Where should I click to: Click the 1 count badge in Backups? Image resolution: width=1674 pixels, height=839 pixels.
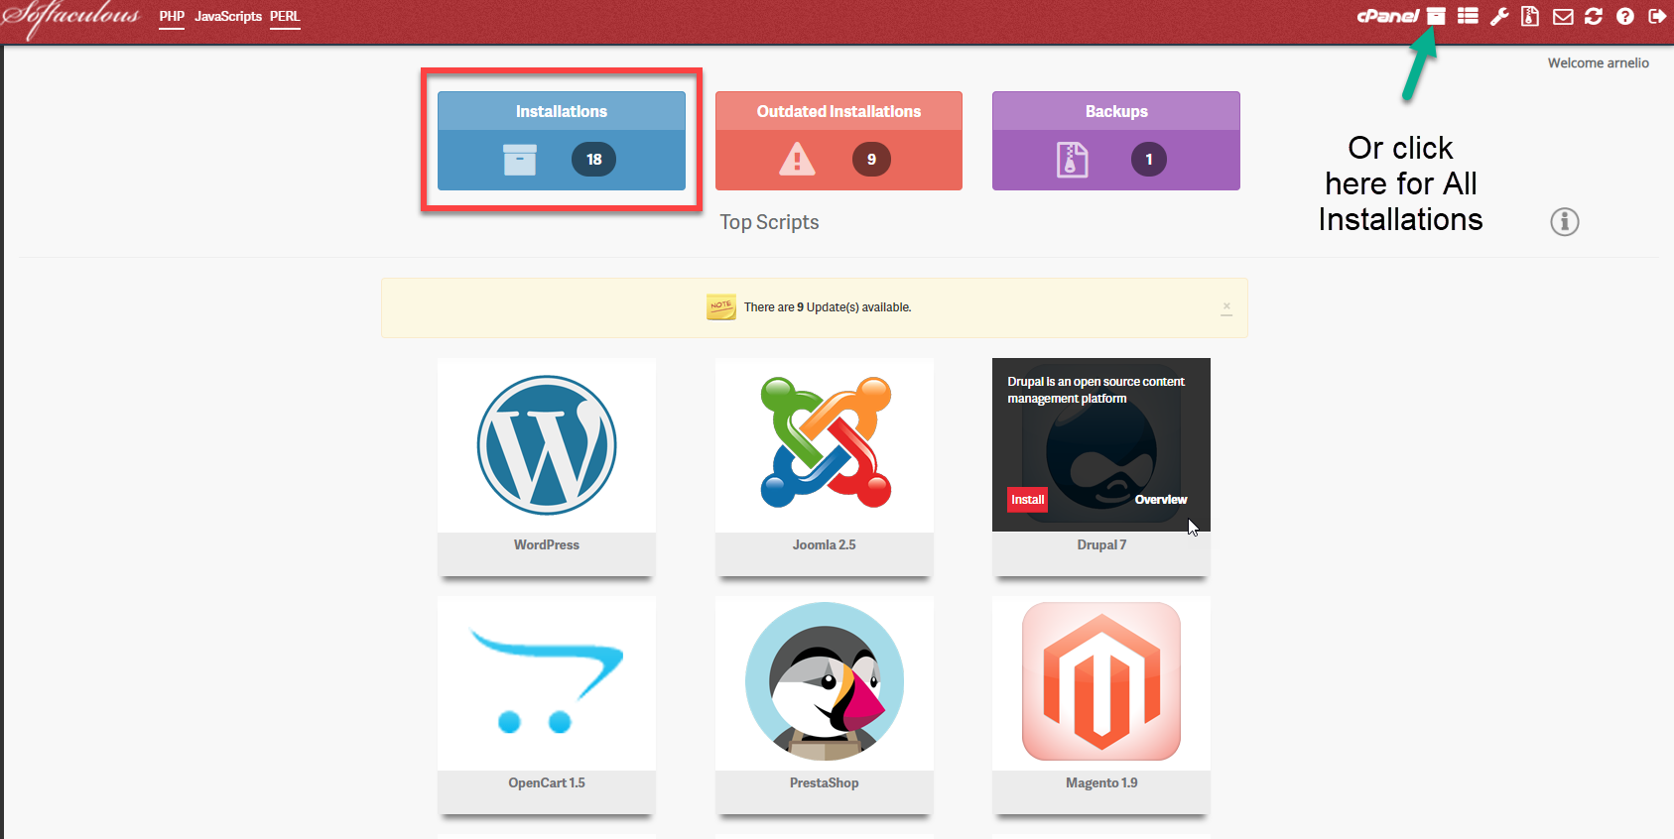tap(1149, 160)
